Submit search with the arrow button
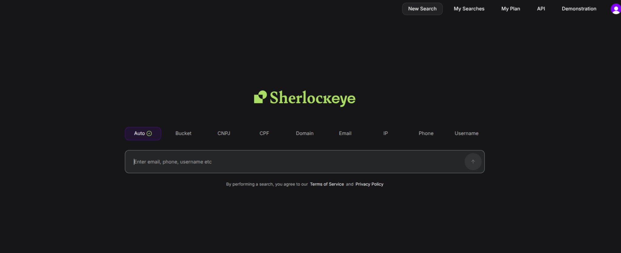621x253 pixels. coord(473,162)
